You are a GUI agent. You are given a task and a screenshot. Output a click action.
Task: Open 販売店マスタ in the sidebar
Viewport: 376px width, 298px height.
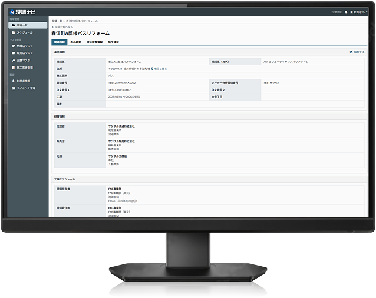[x=28, y=53]
